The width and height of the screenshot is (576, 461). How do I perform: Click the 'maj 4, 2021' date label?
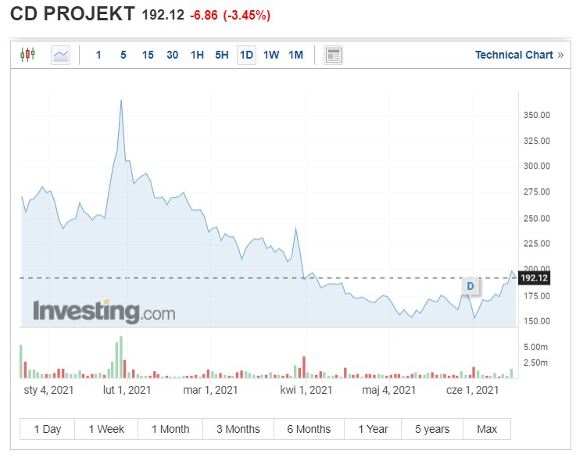click(x=389, y=390)
